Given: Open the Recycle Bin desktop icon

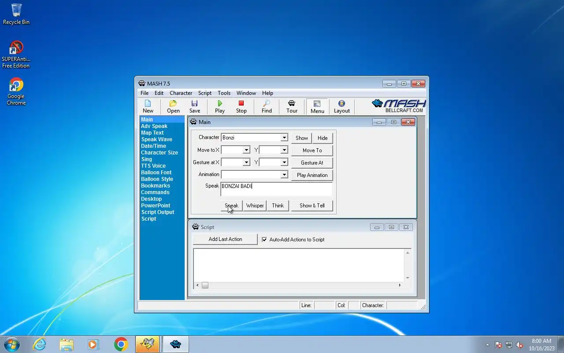Looking at the screenshot, I should [x=16, y=14].
